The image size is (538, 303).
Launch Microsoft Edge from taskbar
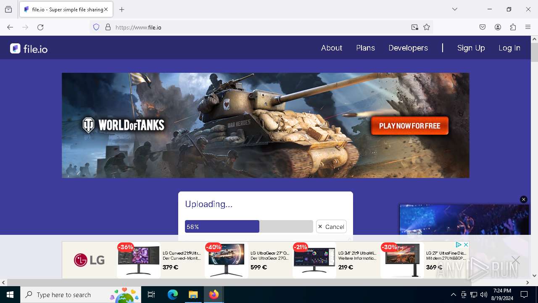pos(173,295)
